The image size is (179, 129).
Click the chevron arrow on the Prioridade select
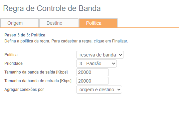point(113,63)
